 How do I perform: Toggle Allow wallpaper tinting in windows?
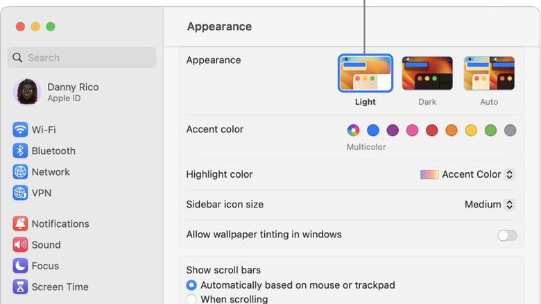point(507,235)
